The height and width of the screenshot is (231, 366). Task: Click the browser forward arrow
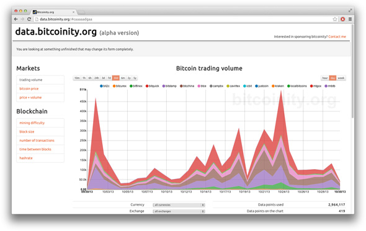[x=22, y=19]
